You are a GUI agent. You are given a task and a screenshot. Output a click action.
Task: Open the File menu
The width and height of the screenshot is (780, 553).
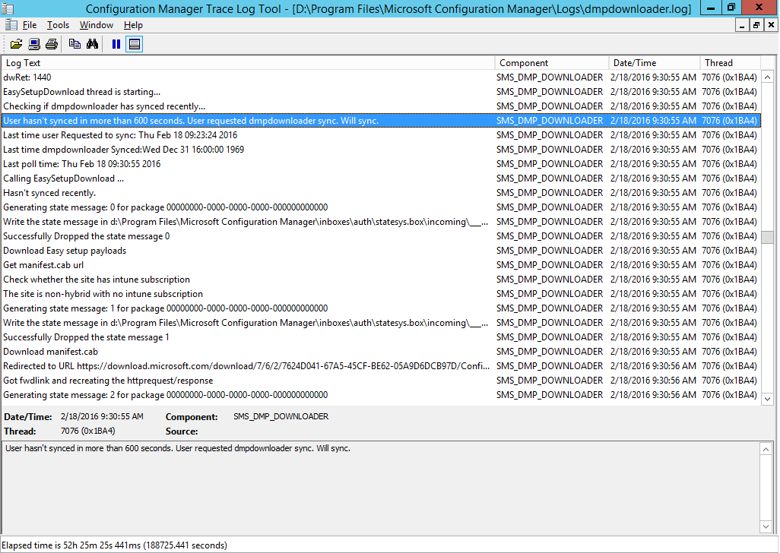click(x=30, y=25)
